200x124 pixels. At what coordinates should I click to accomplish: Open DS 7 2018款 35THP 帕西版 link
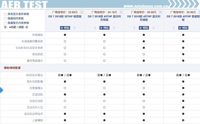click(x=65, y=16)
